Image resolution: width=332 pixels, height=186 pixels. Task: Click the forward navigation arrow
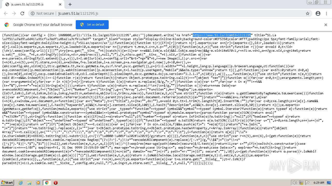point(14,13)
